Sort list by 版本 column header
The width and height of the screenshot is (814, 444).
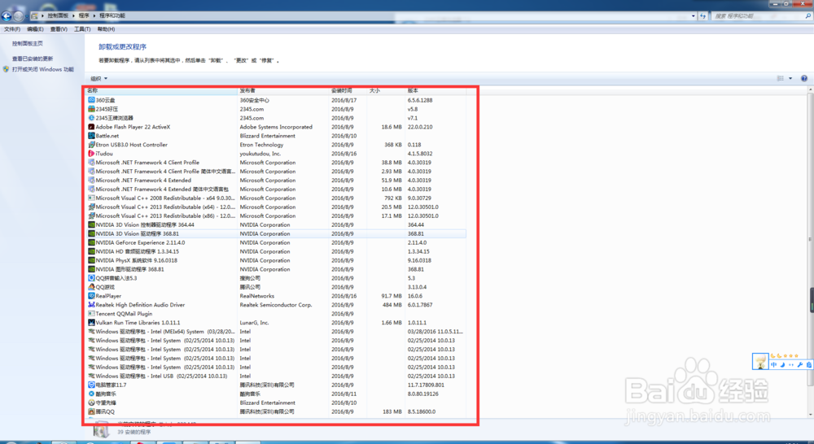tap(435, 91)
